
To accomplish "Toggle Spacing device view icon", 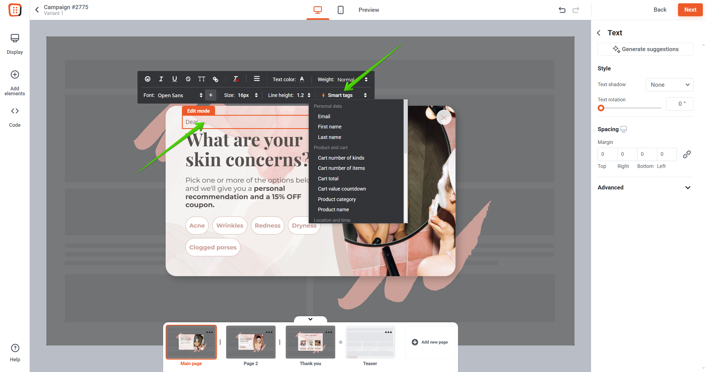I will [x=624, y=129].
